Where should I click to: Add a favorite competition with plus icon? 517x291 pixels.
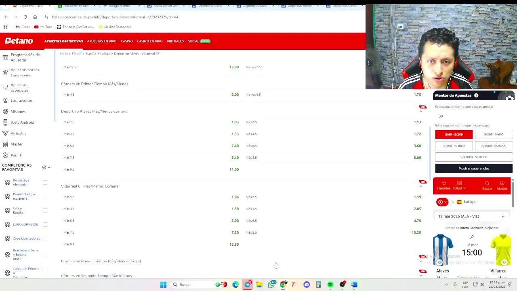click(44, 167)
